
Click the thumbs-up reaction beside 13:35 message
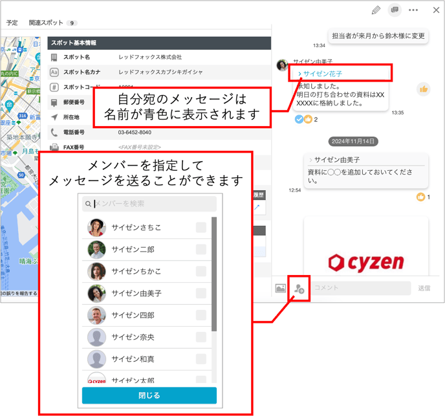[424, 89]
